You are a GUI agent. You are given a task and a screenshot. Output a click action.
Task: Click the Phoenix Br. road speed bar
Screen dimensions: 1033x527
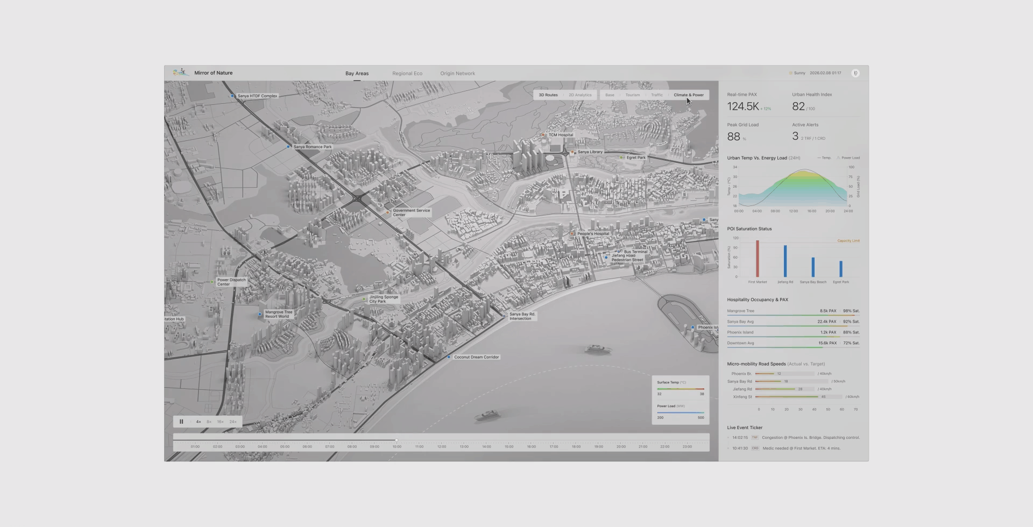(785, 374)
